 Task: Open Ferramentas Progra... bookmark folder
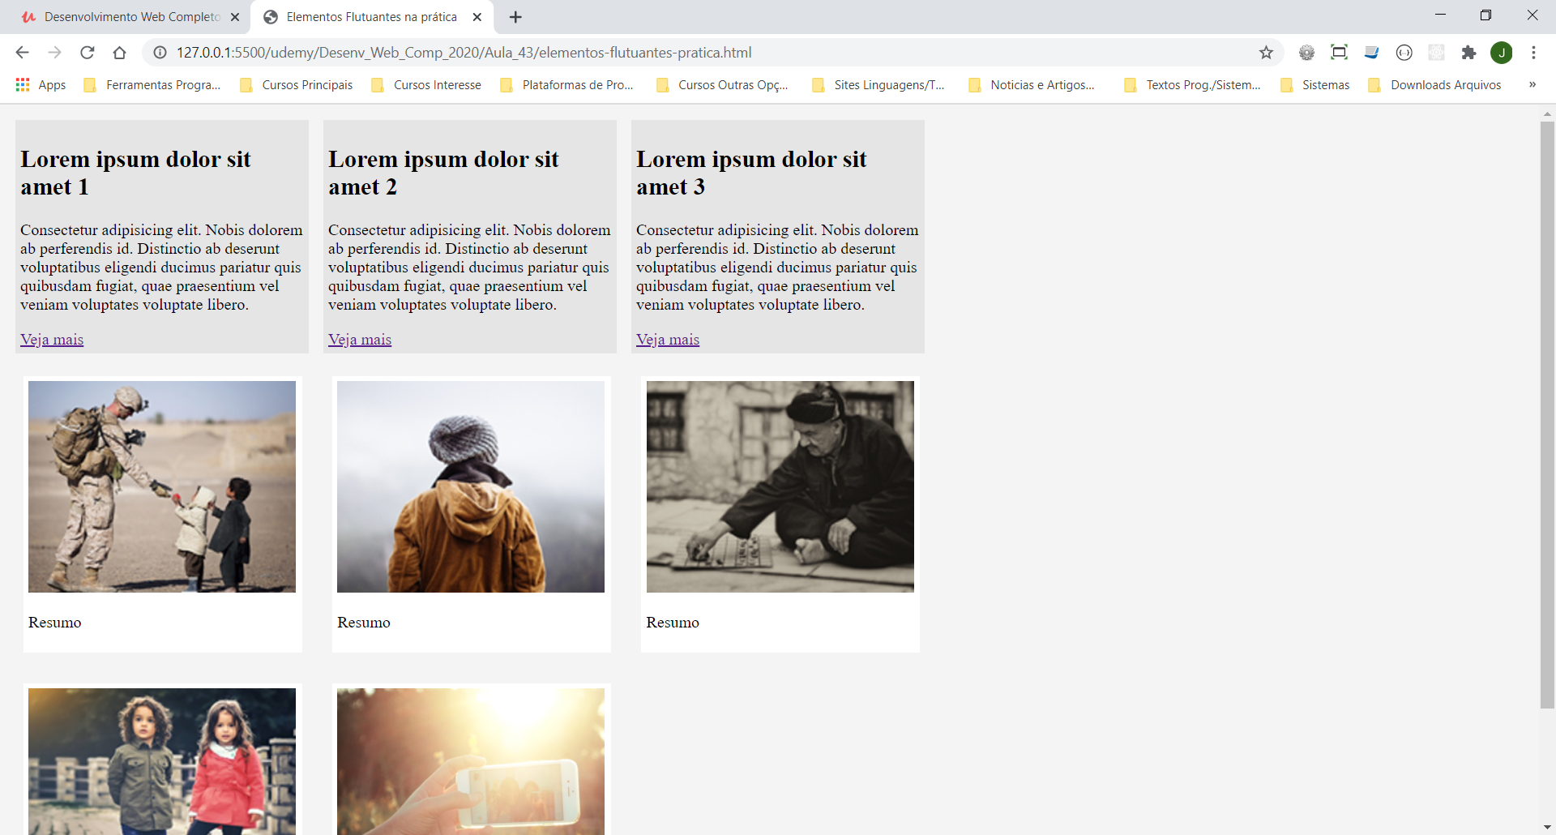pos(152,85)
